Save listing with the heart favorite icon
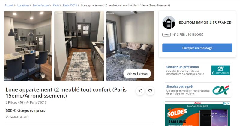Image resolution: width=240 pixels, height=126 pixels. click(150, 91)
